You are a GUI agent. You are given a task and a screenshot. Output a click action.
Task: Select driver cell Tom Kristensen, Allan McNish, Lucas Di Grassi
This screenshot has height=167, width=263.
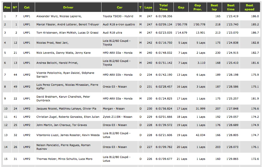point(67,33)
